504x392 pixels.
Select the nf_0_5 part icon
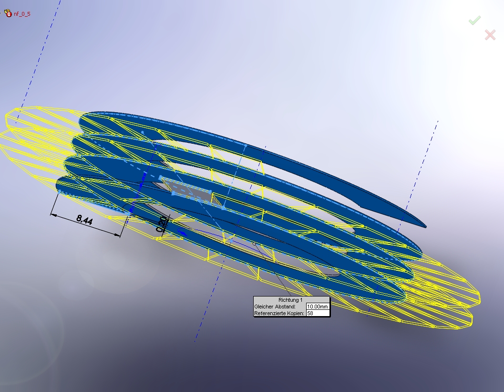pos(8,13)
